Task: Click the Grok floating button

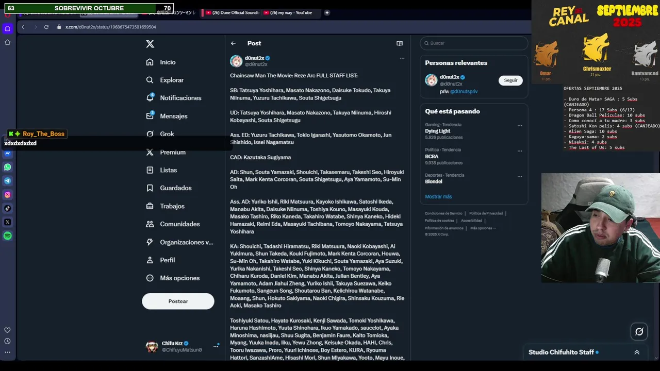Action: (x=639, y=332)
